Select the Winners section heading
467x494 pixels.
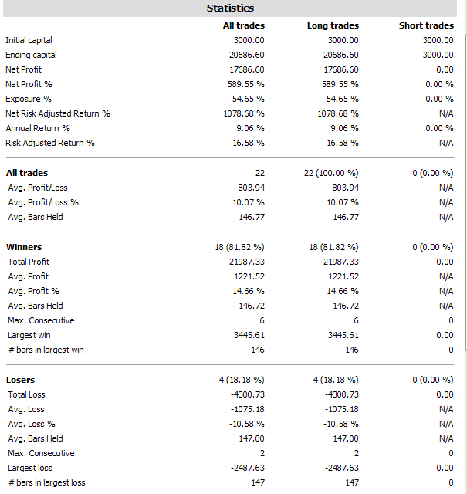click(23, 247)
